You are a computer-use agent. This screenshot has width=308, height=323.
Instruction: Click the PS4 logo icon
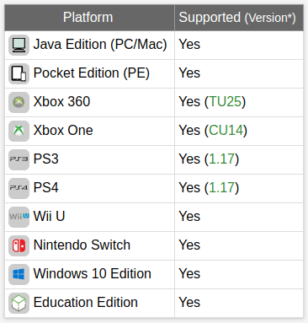point(19,188)
